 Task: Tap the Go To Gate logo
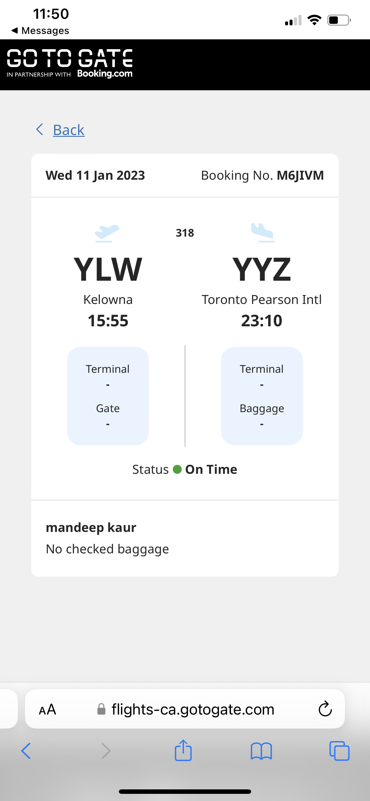[70, 58]
